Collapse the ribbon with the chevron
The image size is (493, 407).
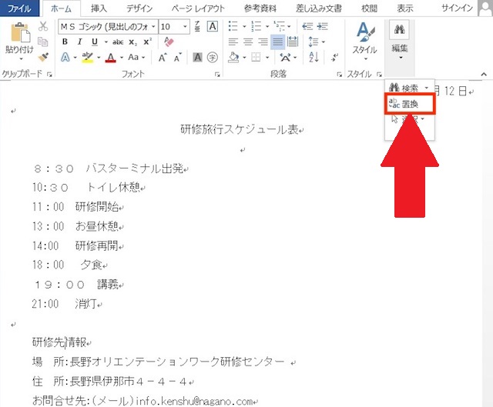[484, 75]
